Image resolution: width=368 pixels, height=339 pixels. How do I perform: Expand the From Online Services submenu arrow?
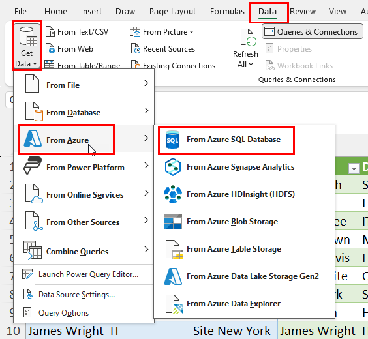[146, 193]
